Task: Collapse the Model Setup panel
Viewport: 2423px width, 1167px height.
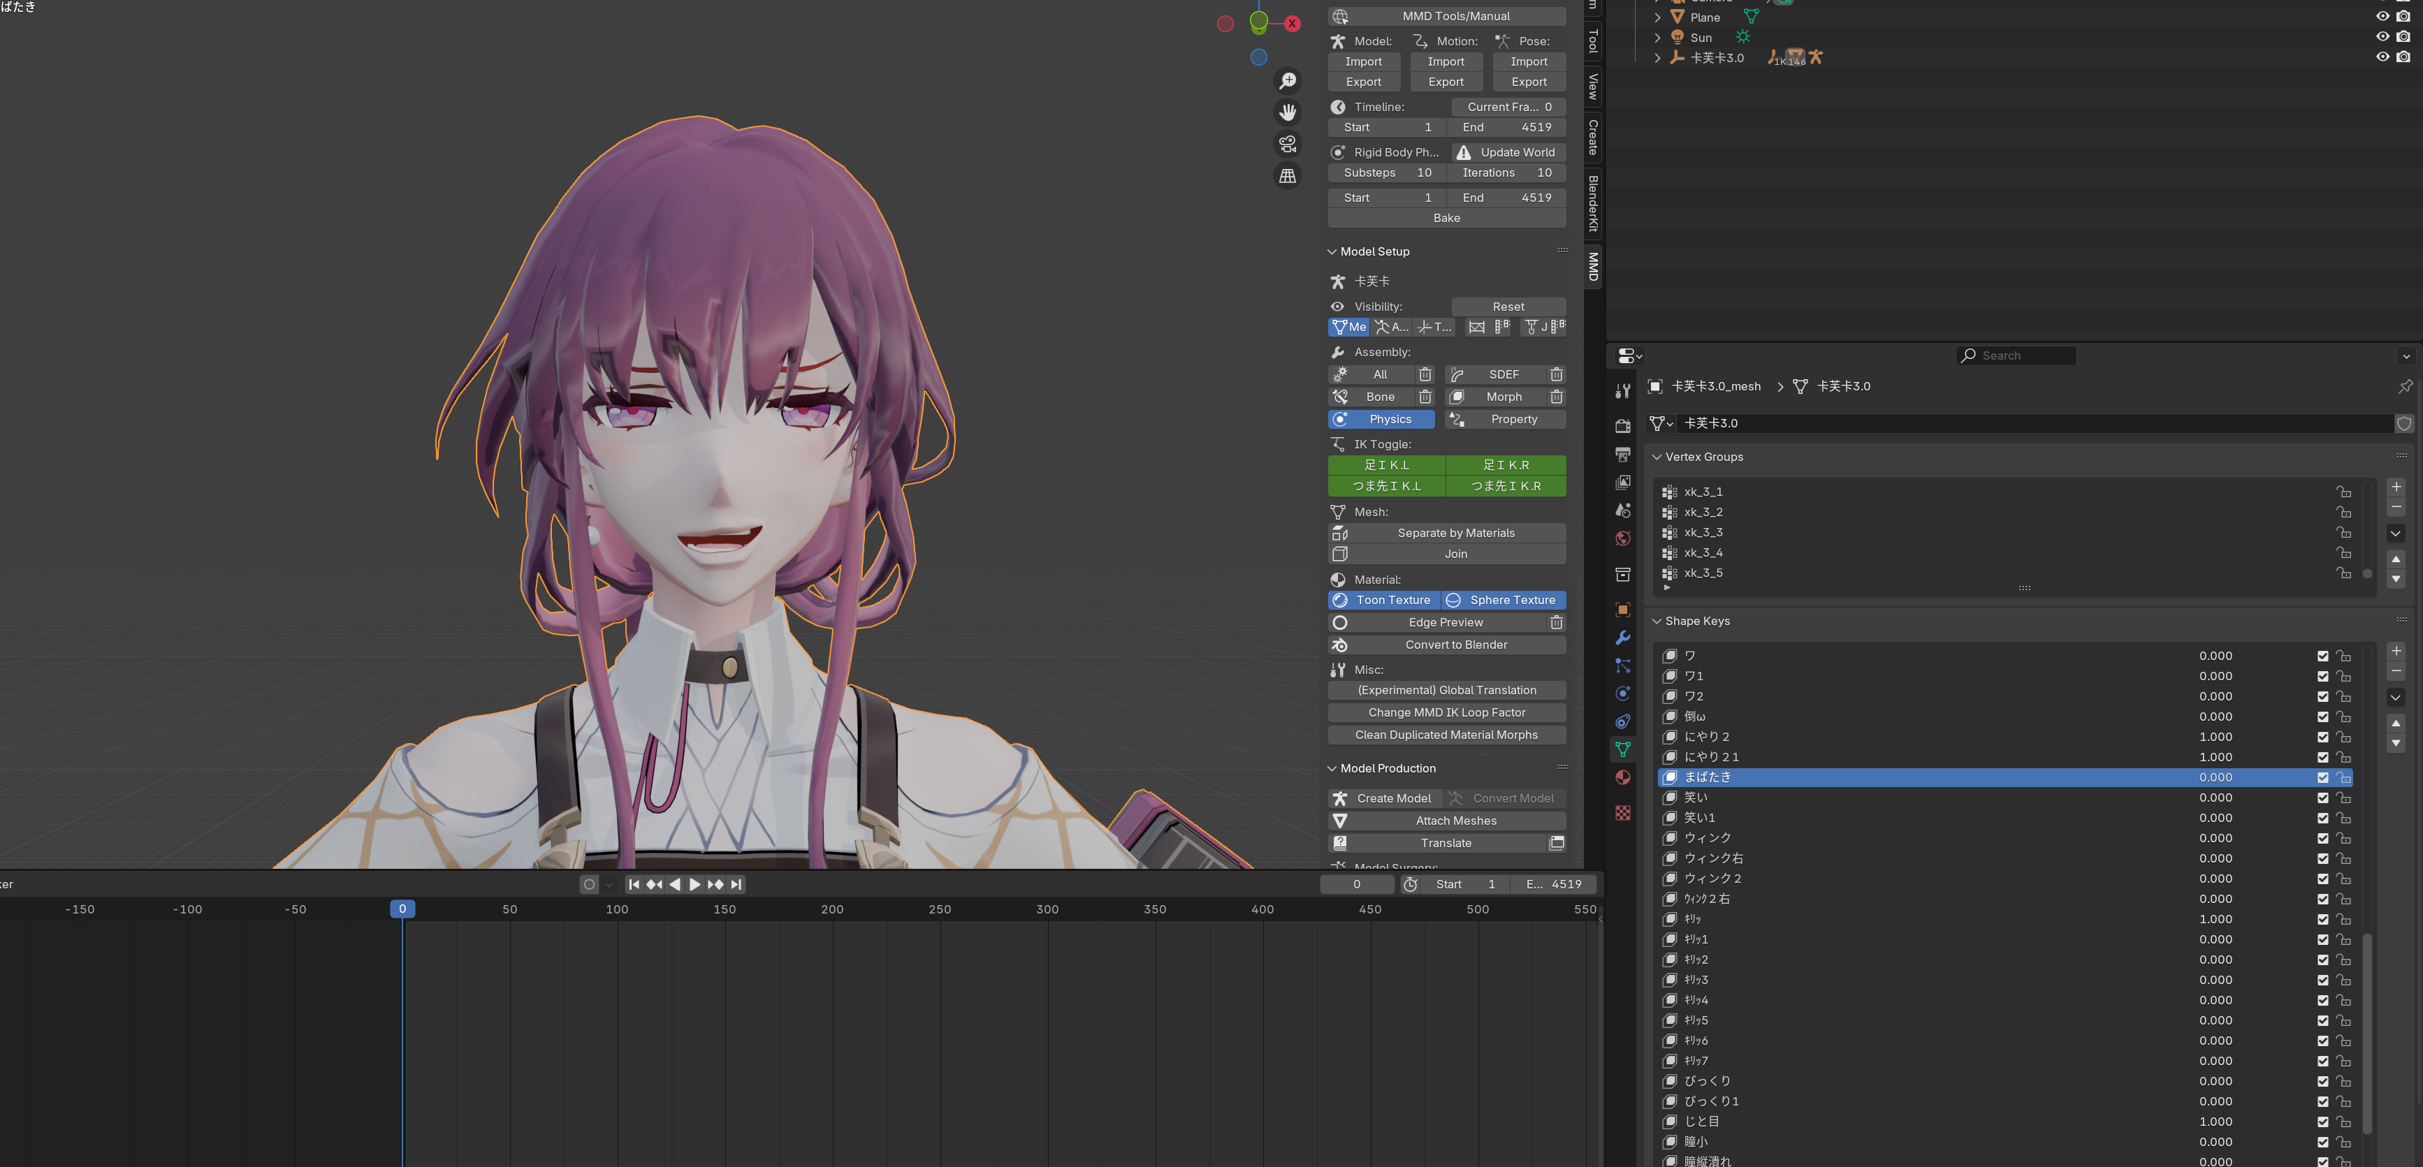Action: pyautogui.click(x=1332, y=252)
